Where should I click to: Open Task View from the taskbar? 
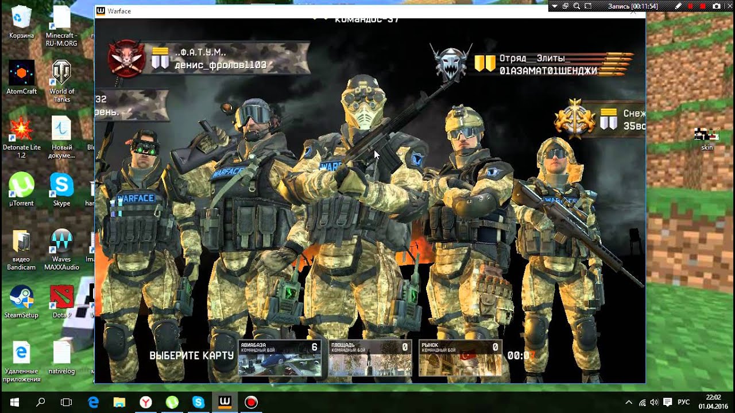pyautogui.click(x=67, y=402)
